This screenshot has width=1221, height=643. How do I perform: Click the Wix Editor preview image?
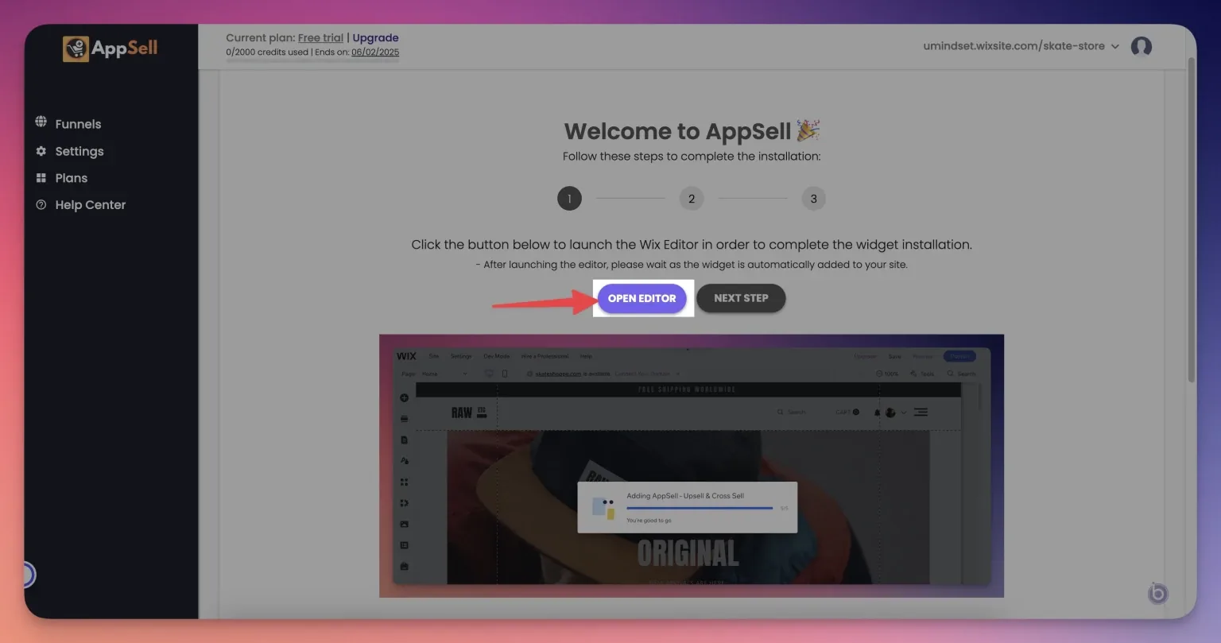tap(692, 466)
